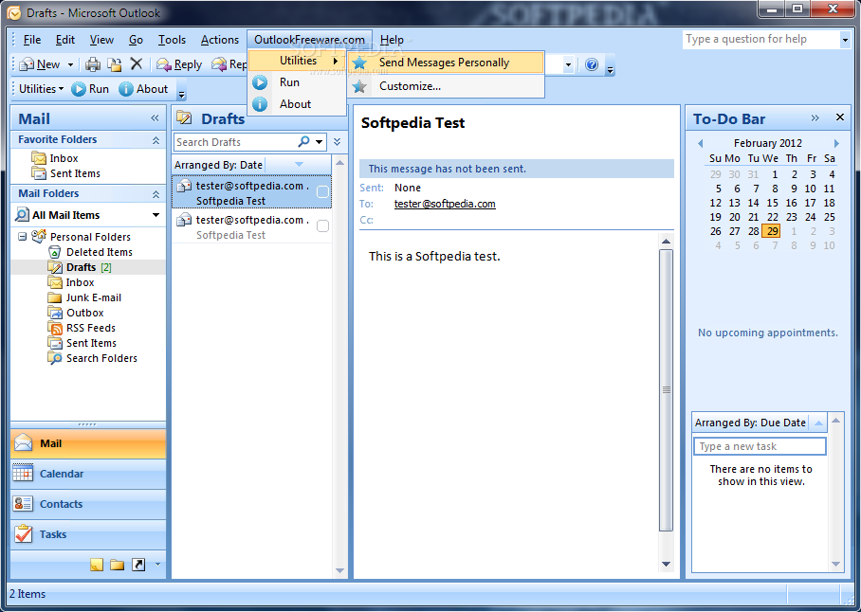The image size is (861, 612).
Task: Click the Move to Folder toolbar icon
Action: [x=114, y=64]
